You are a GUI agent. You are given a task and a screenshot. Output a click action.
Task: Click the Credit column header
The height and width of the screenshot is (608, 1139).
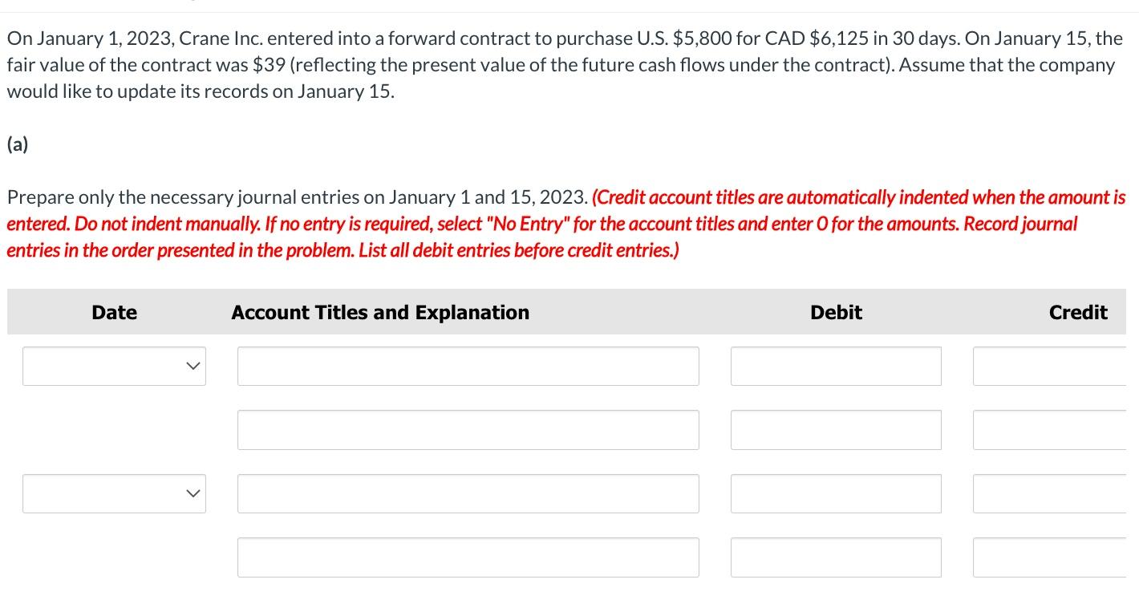coord(1078,312)
